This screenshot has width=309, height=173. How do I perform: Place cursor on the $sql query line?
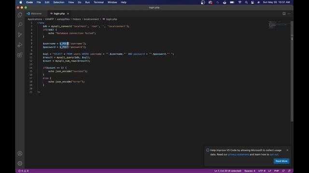[x=108, y=54]
